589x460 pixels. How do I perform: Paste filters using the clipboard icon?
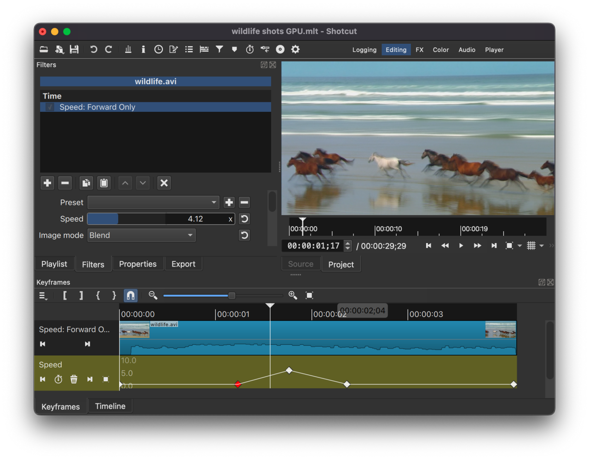[x=104, y=183]
